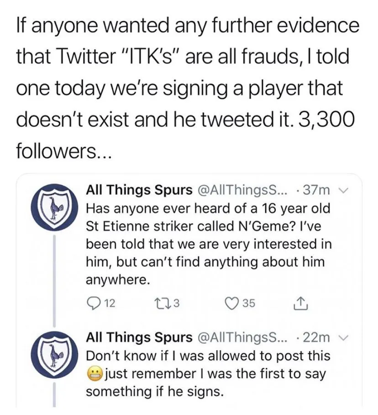
Task: Open the 22m timestamp link
Action: point(318,338)
